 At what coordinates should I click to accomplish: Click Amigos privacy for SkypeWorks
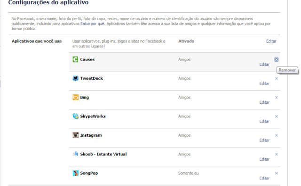[184, 116]
